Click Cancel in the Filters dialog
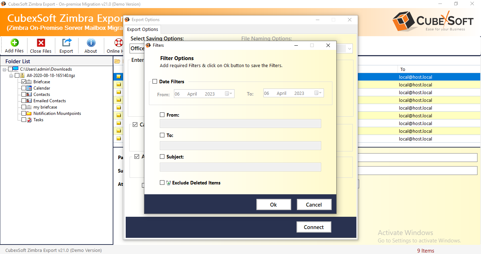 point(314,204)
